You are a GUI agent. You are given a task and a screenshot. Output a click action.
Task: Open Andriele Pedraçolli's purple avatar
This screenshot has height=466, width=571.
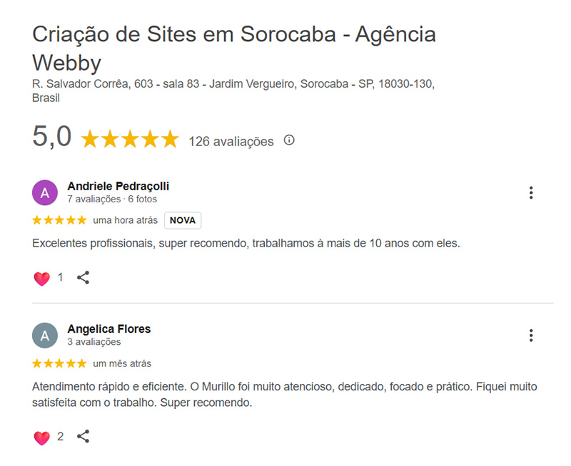44,192
